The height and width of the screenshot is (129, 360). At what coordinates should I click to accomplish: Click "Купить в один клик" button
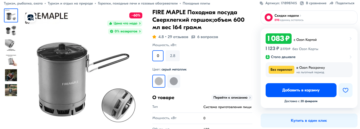click(309, 121)
